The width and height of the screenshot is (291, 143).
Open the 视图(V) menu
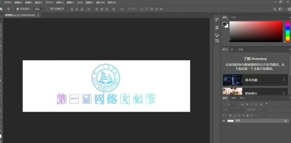pyautogui.click(x=90, y=3)
